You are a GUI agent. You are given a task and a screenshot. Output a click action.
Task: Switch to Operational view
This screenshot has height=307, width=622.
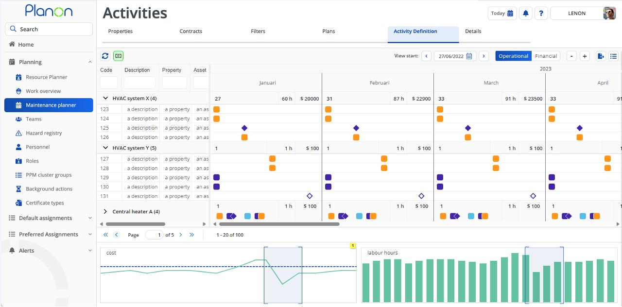513,56
